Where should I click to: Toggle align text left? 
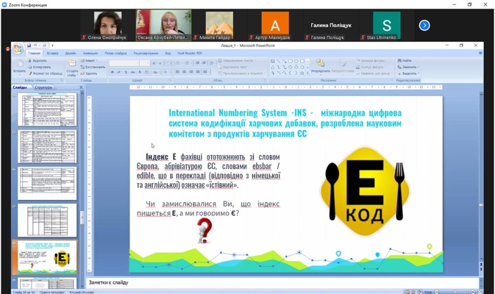[x=178, y=72]
